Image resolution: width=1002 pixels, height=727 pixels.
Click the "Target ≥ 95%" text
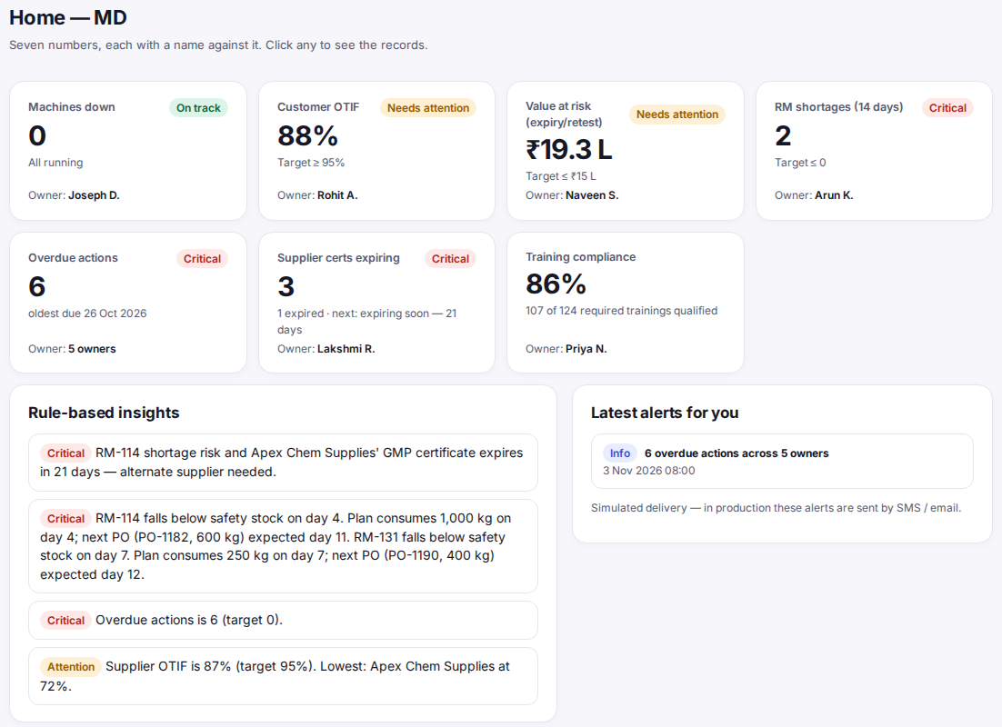coord(311,163)
